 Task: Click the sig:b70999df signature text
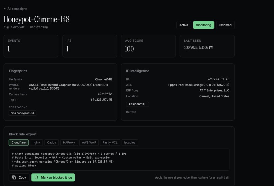(14, 27)
